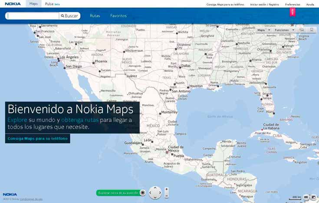This screenshot has width=319, height=203.
Task: Expand the Funciones dropdown
Action: click(x=284, y=30)
